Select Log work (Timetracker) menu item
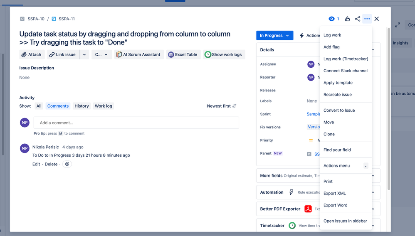The image size is (415, 236). pyautogui.click(x=346, y=59)
